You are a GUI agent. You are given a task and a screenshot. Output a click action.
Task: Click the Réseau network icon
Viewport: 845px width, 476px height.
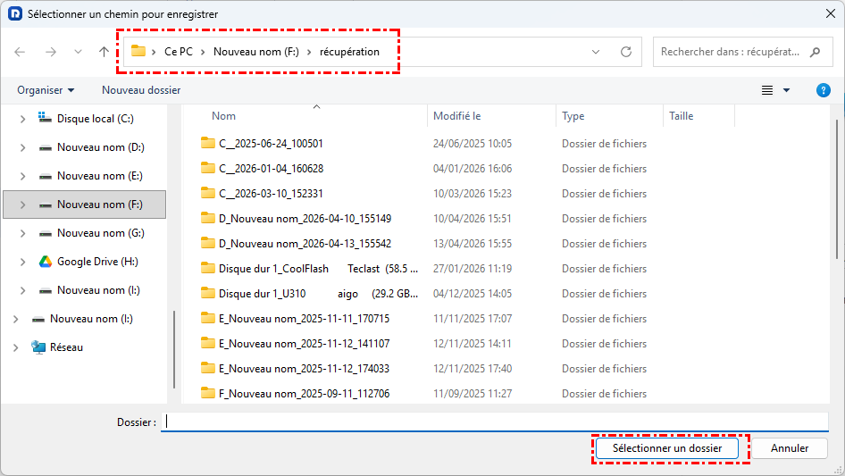pos(38,347)
